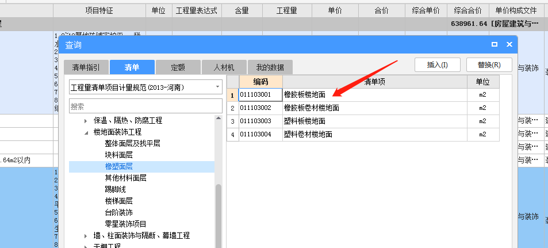Select 橡塑面层 in the tree
This screenshot has width=548, height=248.
(118, 166)
